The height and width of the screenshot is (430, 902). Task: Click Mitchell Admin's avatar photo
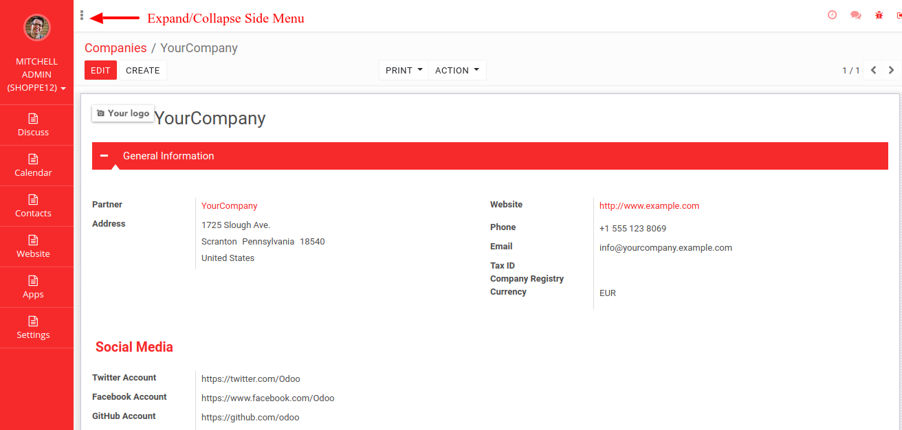click(37, 27)
